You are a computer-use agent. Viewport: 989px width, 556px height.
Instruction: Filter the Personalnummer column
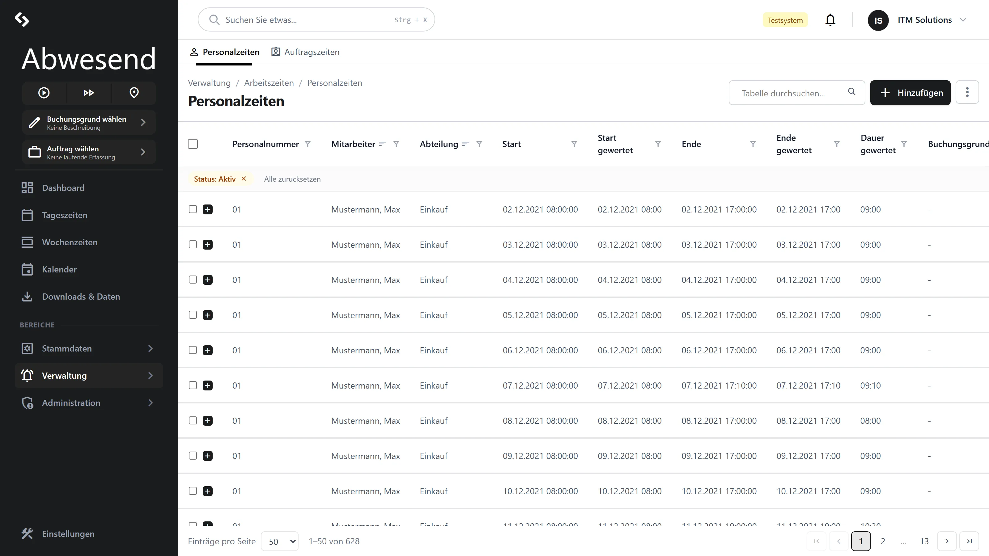(308, 144)
